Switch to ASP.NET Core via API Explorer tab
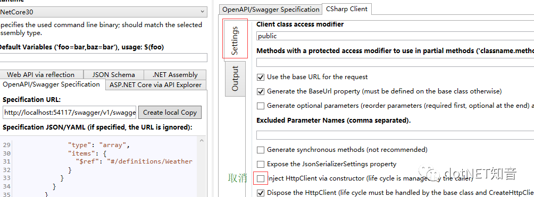Image resolution: width=534 pixels, height=197 pixels. click(156, 85)
